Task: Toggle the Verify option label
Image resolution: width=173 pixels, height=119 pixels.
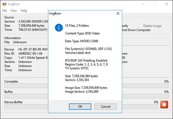Action: point(125,26)
